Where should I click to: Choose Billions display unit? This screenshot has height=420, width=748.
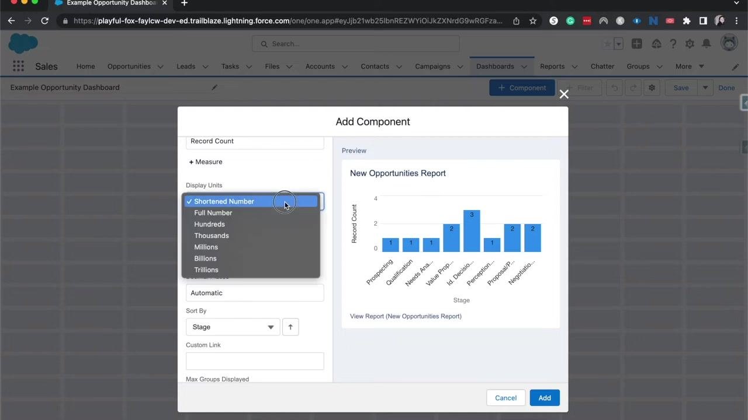[x=251, y=258]
